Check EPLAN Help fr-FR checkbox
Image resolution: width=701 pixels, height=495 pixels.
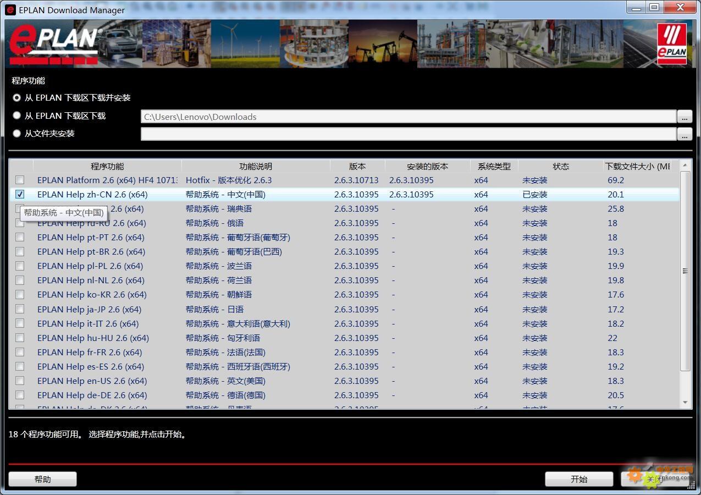coord(20,352)
